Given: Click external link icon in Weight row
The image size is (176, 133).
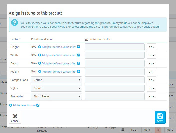Looking at the screenshot, I should (78, 72).
